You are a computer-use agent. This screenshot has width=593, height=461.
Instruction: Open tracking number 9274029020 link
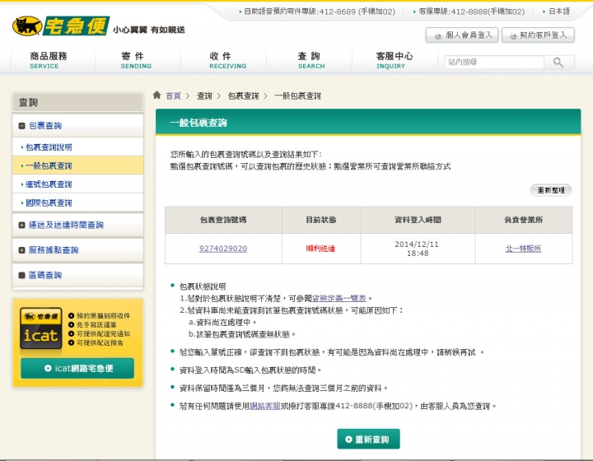click(223, 249)
